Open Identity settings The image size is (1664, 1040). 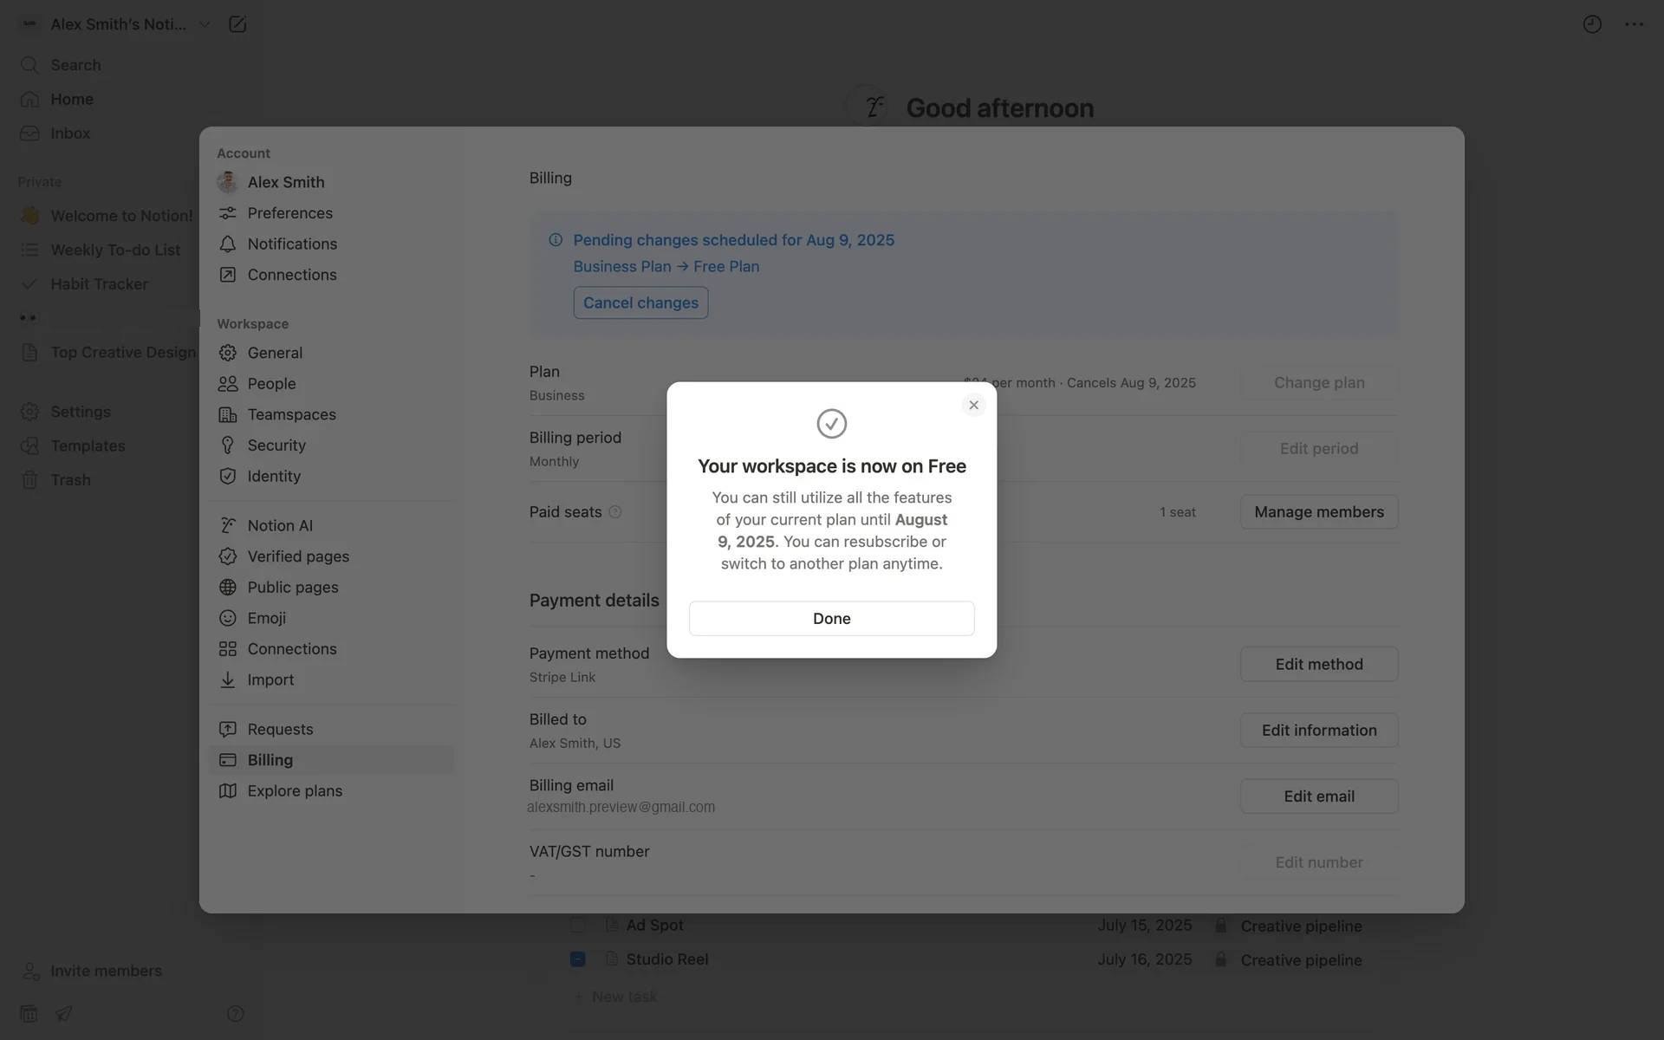pyautogui.click(x=331, y=476)
